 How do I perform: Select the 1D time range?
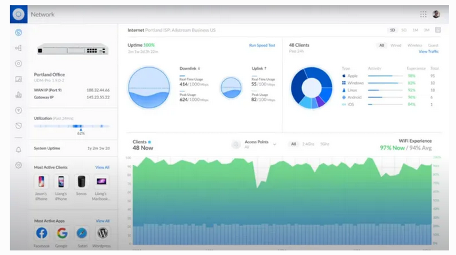392,30
